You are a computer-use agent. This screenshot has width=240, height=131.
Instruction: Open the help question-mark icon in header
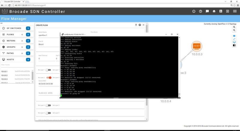click(x=200, y=11)
